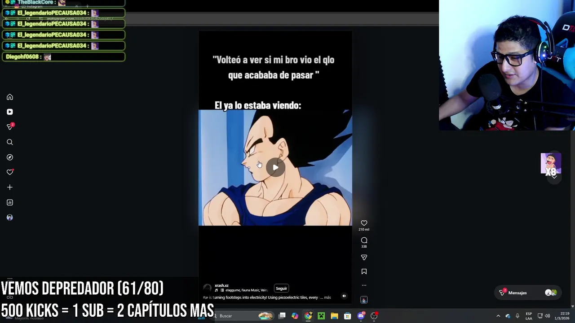The height and width of the screenshot is (323, 575).
Task: Click 210 mil likes count
Action: pyautogui.click(x=364, y=229)
